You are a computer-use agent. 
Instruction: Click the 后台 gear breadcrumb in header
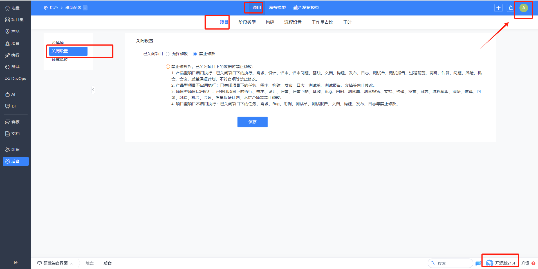tap(51, 8)
